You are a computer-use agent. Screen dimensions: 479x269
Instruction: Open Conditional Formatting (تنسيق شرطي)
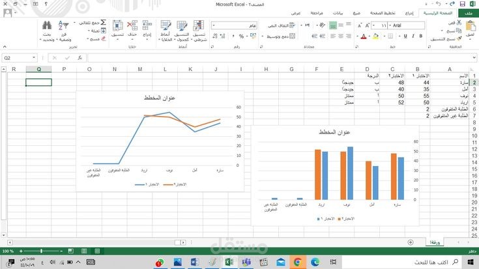199,31
